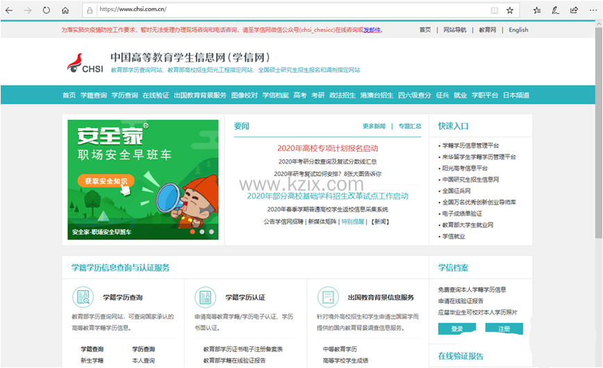This screenshot has height=368, width=603.
Task: Open reading view icon in address bar
Action: coord(494,10)
